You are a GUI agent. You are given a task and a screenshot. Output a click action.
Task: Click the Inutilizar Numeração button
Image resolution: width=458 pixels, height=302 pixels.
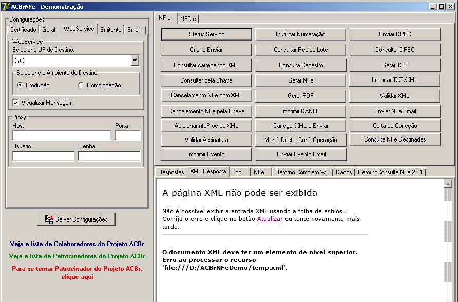[300, 34]
